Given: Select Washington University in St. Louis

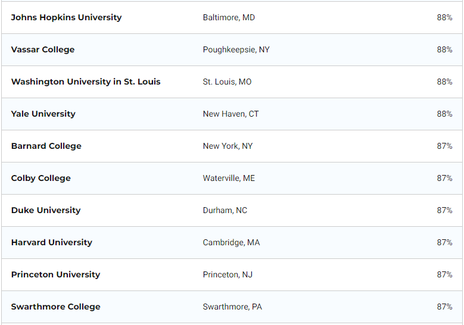Looking at the screenshot, I should click(86, 82).
